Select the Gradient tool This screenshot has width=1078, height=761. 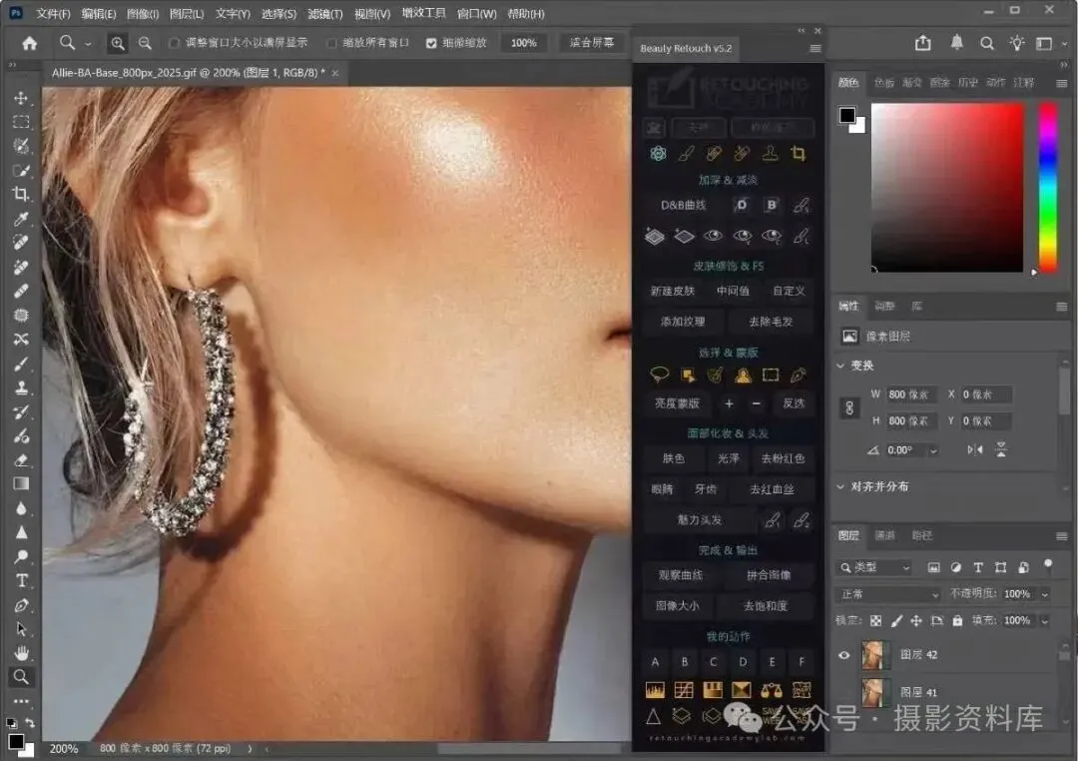(21, 483)
